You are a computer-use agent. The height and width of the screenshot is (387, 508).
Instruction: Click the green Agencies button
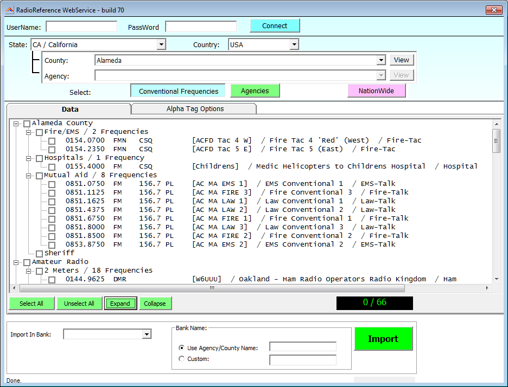click(255, 91)
